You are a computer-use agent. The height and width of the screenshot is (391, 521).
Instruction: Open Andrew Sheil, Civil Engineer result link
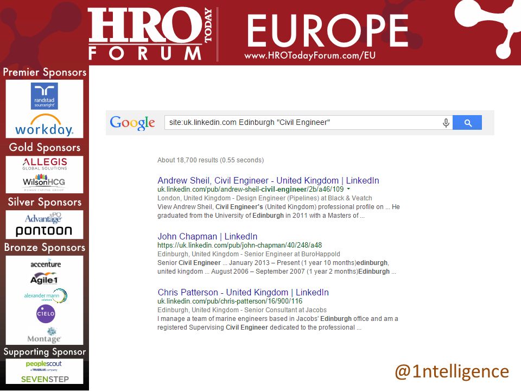point(268,180)
